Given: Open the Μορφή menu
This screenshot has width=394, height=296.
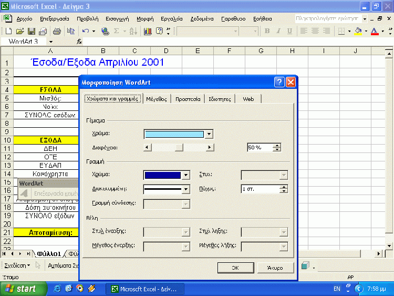Looking at the screenshot, I should point(145,18).
